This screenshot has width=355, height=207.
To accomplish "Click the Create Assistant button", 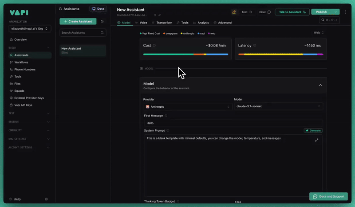I will (78, 21).
